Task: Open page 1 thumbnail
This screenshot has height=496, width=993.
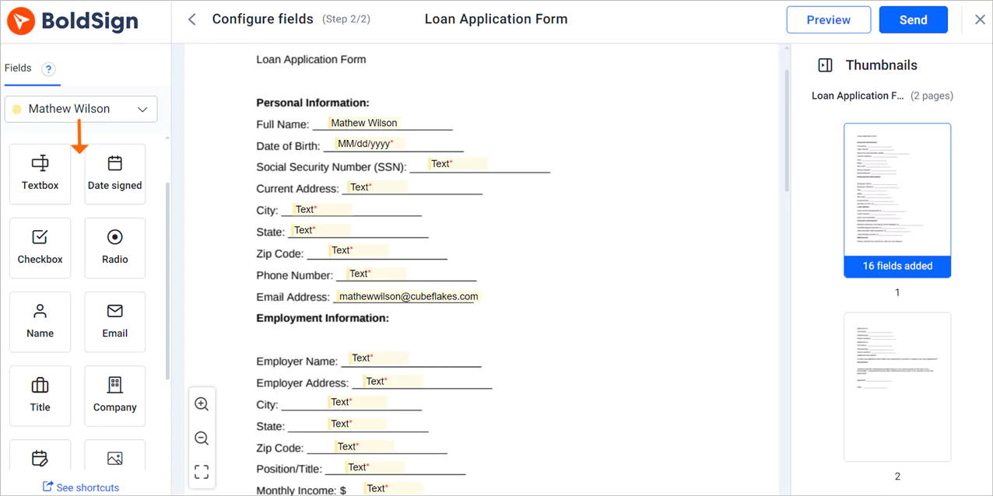Action: coord(897,201)
